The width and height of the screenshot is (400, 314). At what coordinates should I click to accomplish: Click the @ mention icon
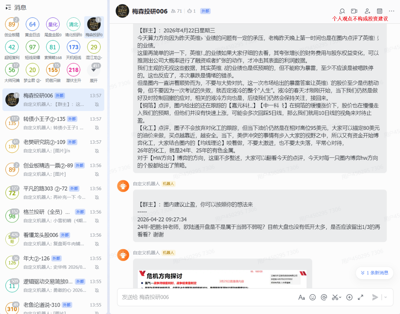pos(323,297)
